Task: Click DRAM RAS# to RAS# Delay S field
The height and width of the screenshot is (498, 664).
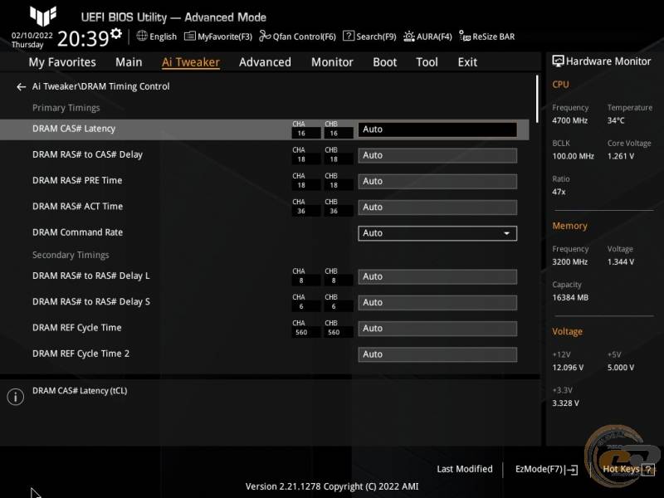Action: (x=437, y=302)
